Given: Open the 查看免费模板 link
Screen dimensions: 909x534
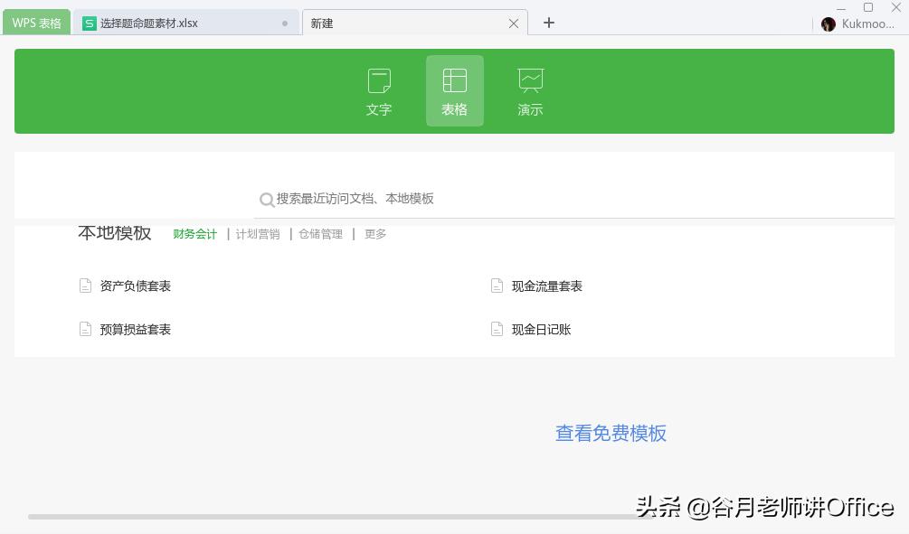Looking at the screenshot, I should (611, 433).
